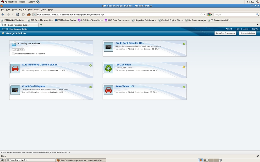Bookmark this page with the star icon
This screenshot has height=162, width=260.
201,14
